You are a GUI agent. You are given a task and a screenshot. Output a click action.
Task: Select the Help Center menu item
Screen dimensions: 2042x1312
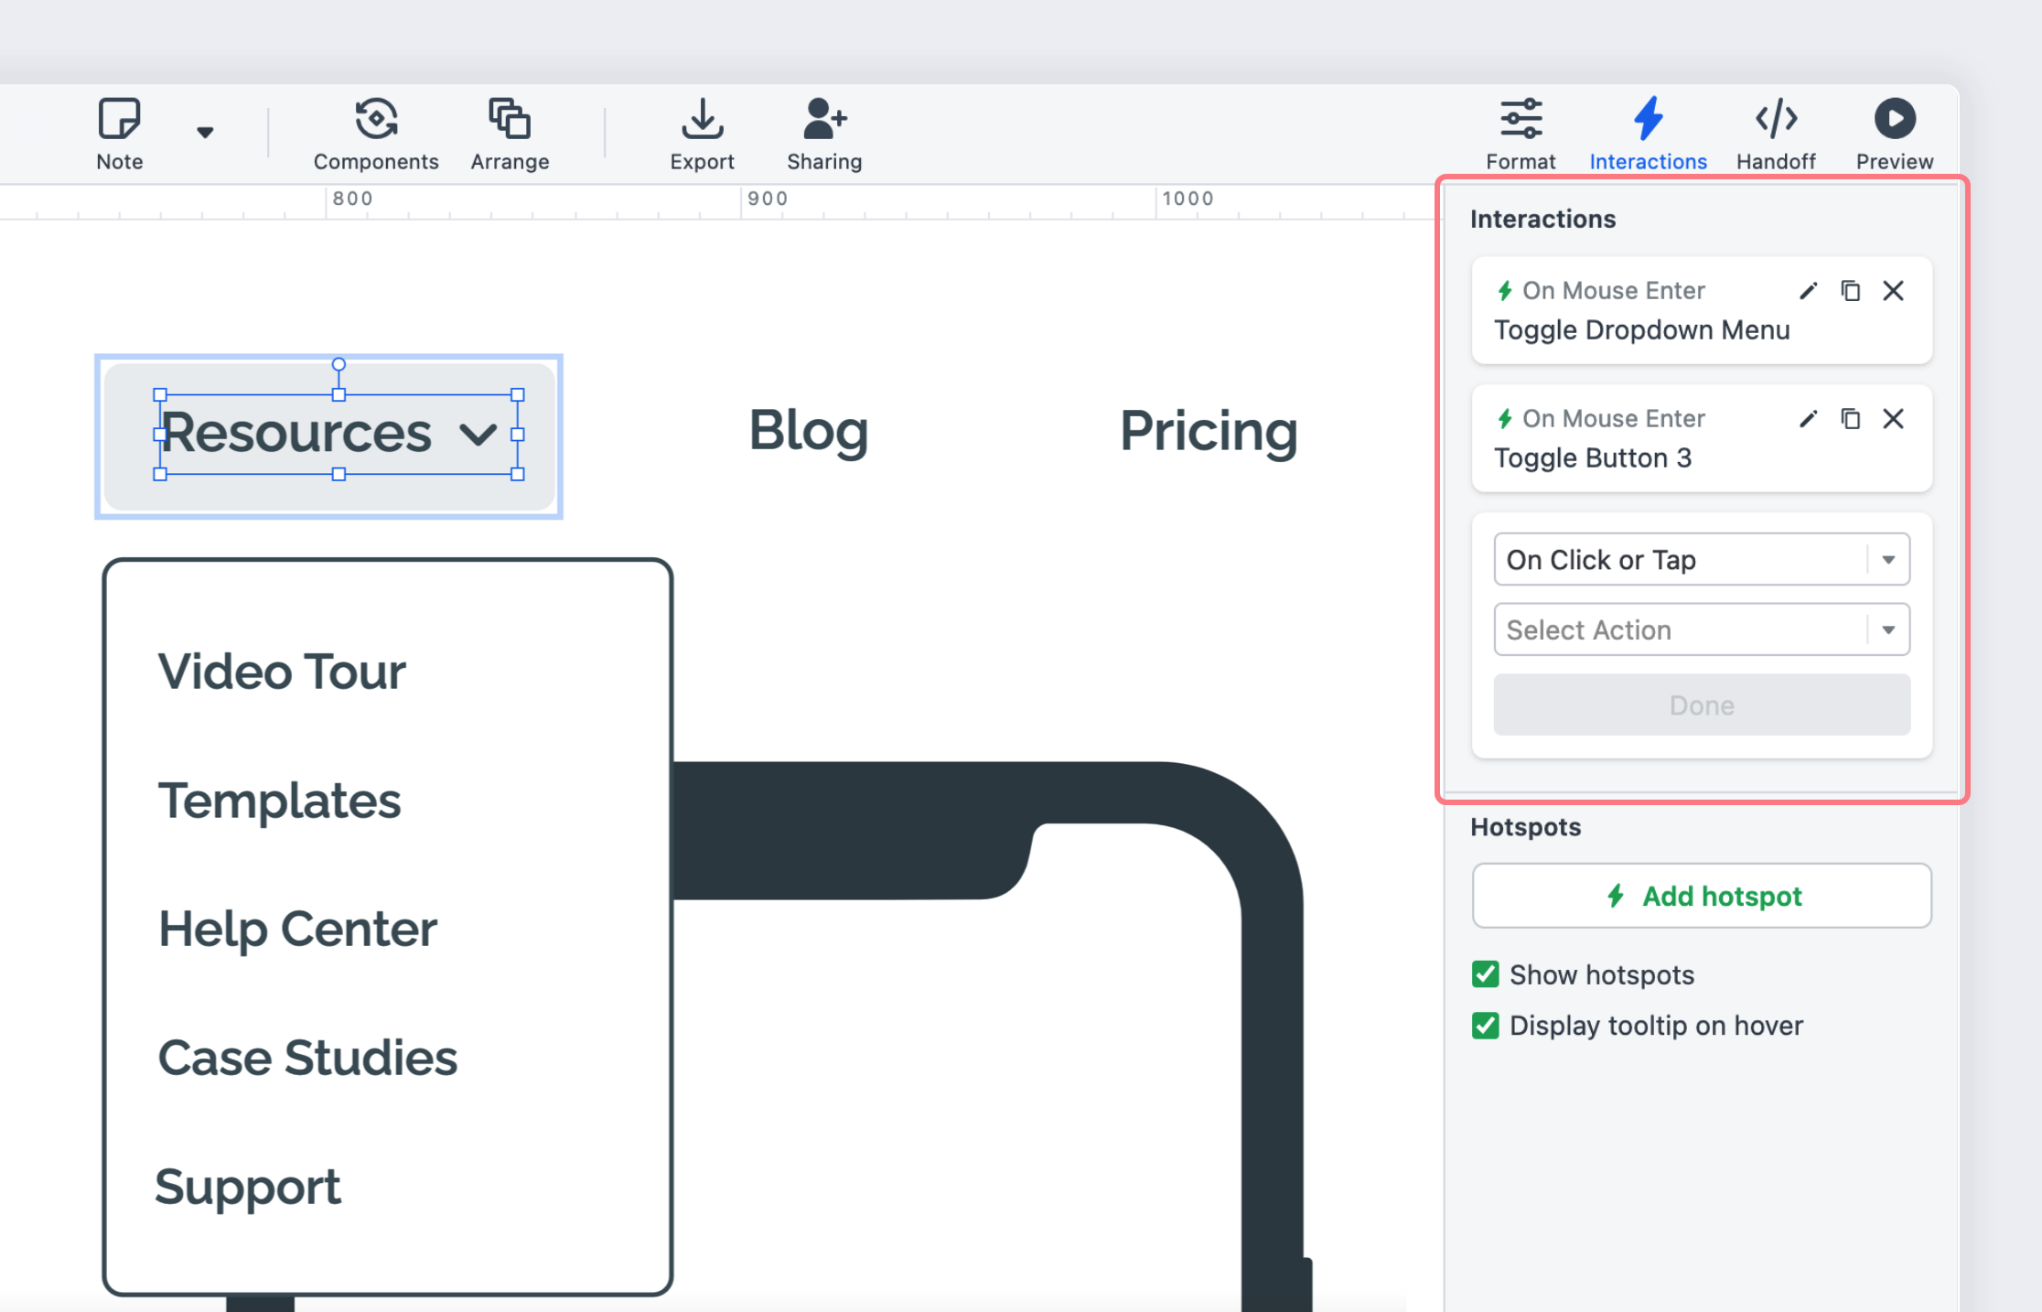pyautogui.click(x=297, y=930)
